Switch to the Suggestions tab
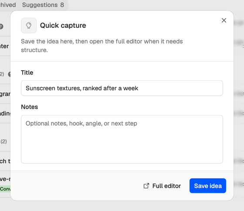Screen dimensions: 244x211 tap(43, 5)
